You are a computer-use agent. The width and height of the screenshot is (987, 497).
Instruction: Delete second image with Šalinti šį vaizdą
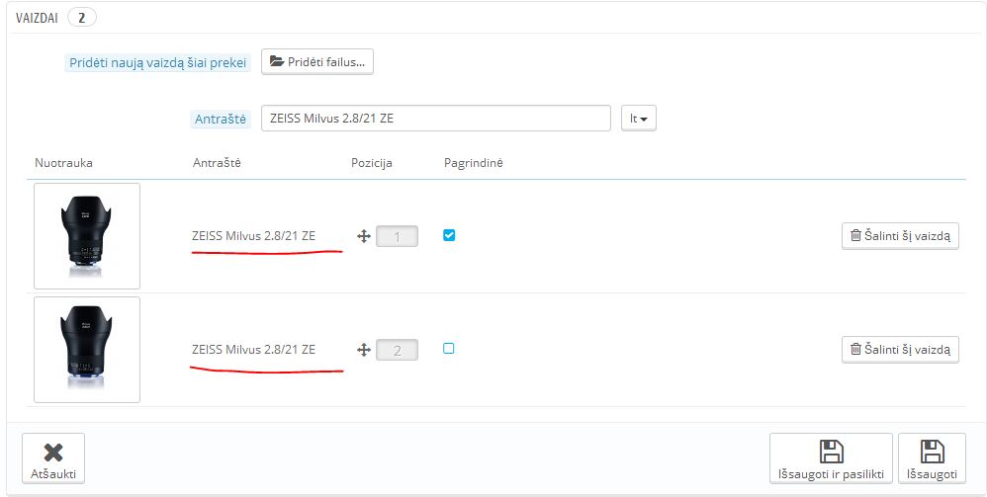(900, 349)
